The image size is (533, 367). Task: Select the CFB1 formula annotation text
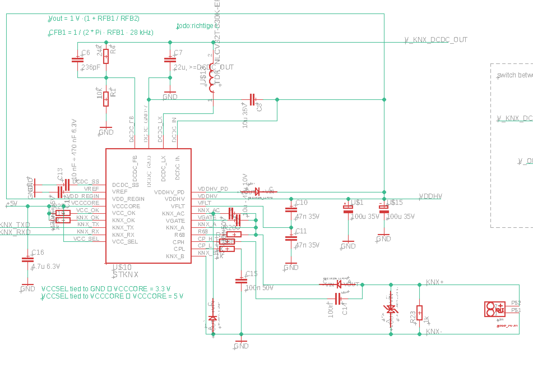pyautogui.click(x=101, y=32)
